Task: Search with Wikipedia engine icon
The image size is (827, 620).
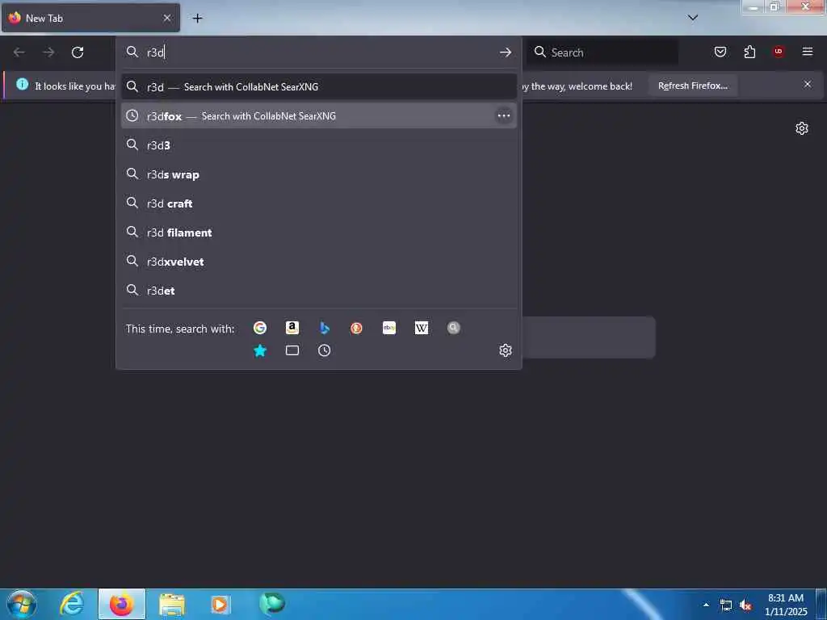Action: click(422, 328)
